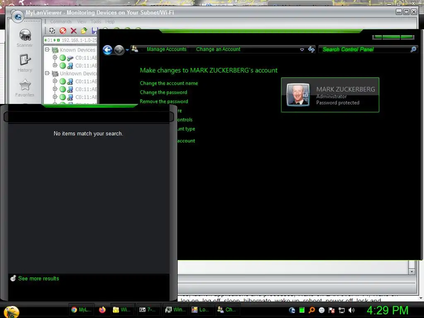Click in the Search Control Panel field
The width and height of the screenshot is (424, 318).
click(365, 50)
